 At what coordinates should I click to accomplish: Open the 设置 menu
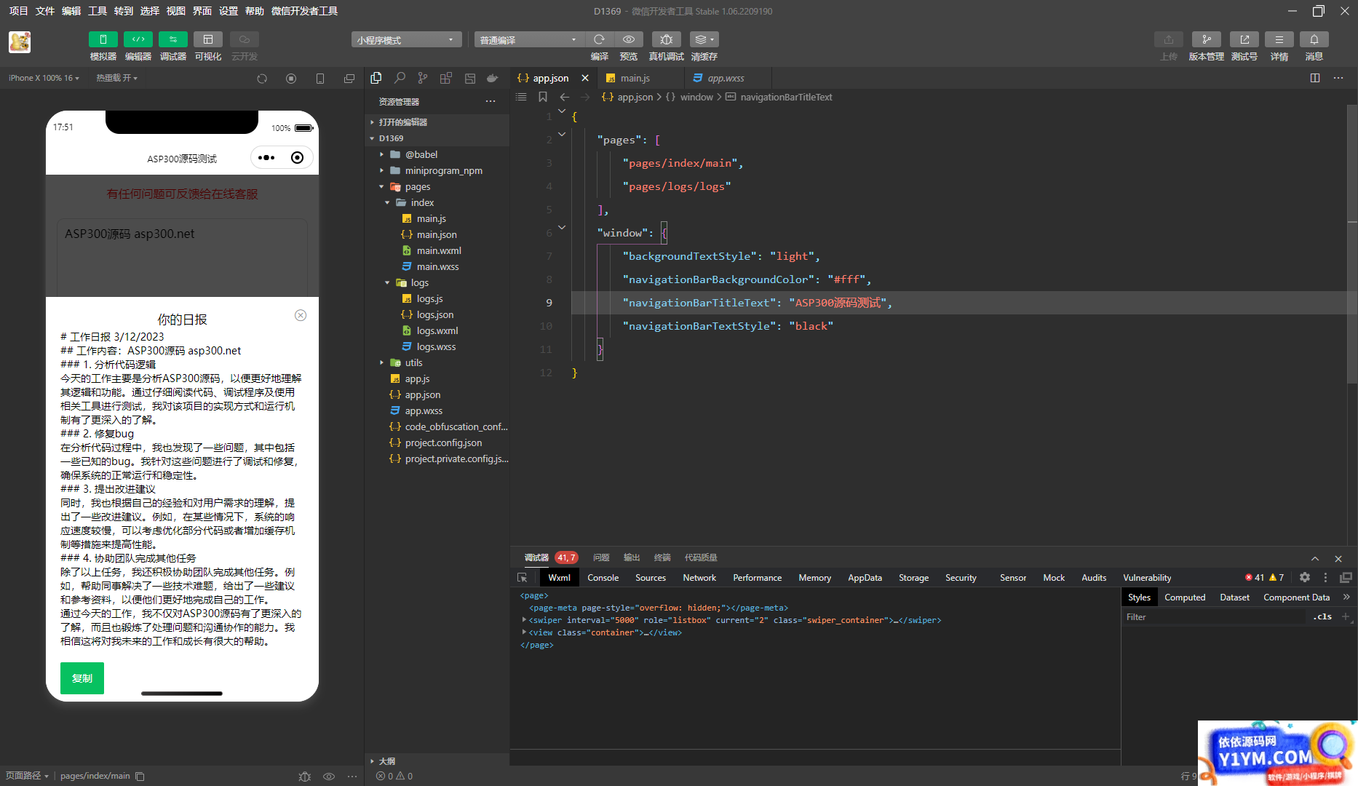coord(229,11)
